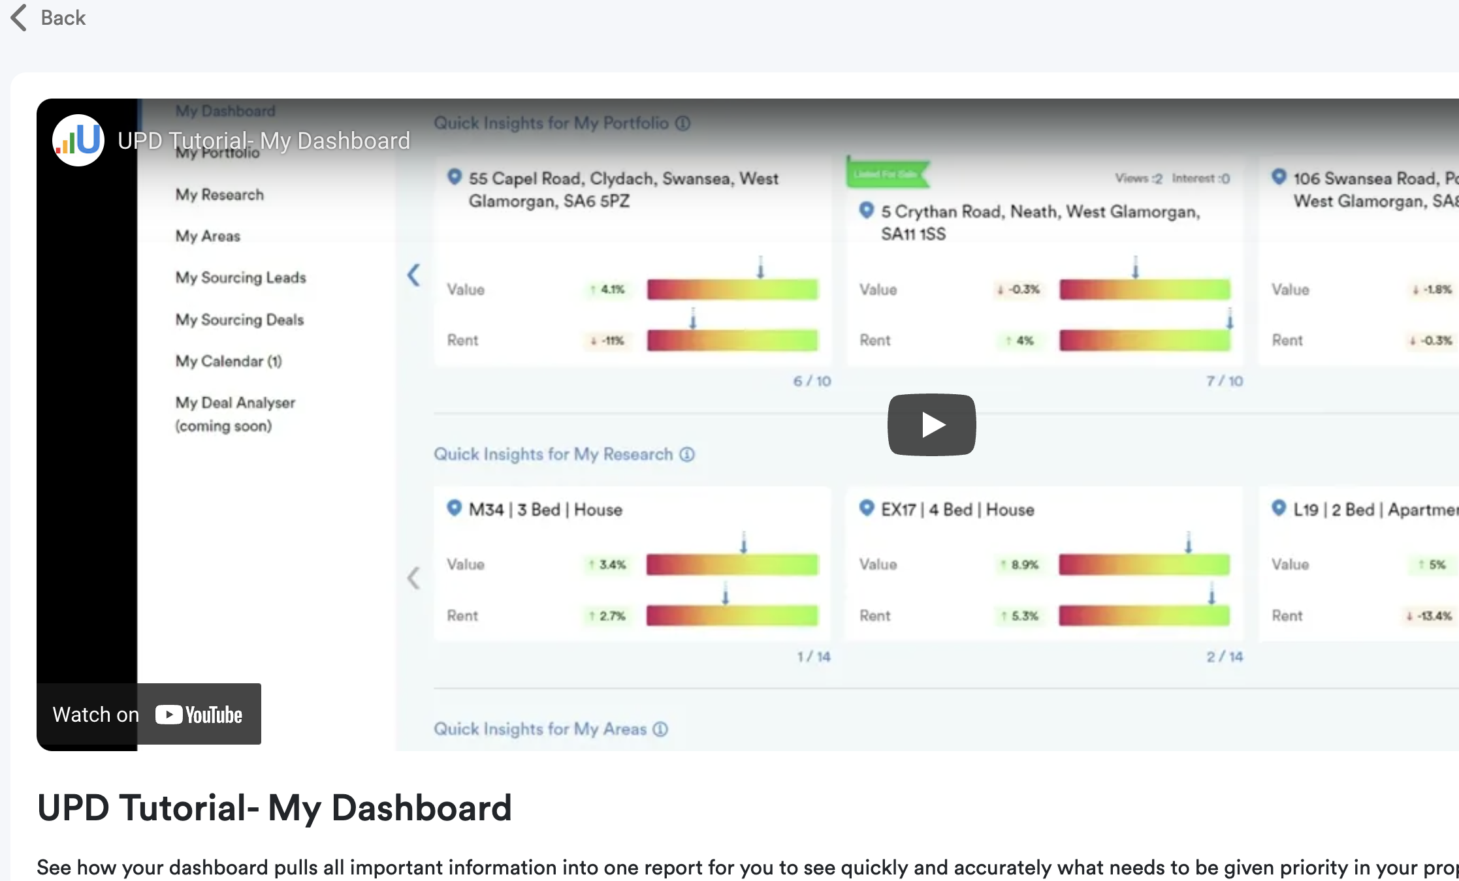Open info tooltip for Quick Insights for My Portfolio
1459x881 pixels.
tap(683, 123)
